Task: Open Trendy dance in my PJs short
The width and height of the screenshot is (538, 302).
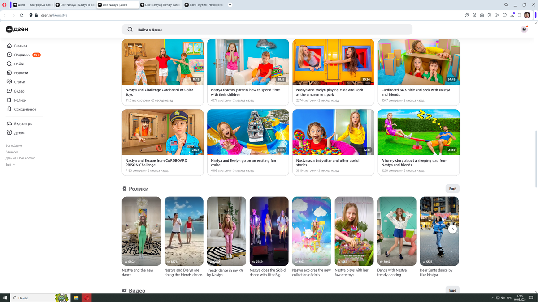Action: pos(226,231)
